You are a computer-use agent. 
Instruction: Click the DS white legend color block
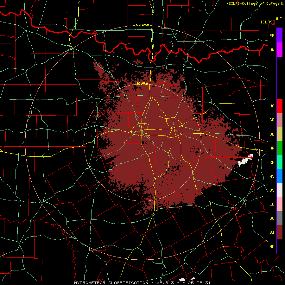(x=280, y=190)
